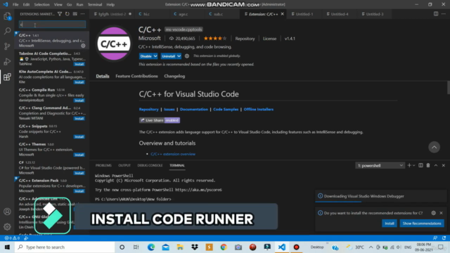Show hidden system tray icons

[371, 247]
